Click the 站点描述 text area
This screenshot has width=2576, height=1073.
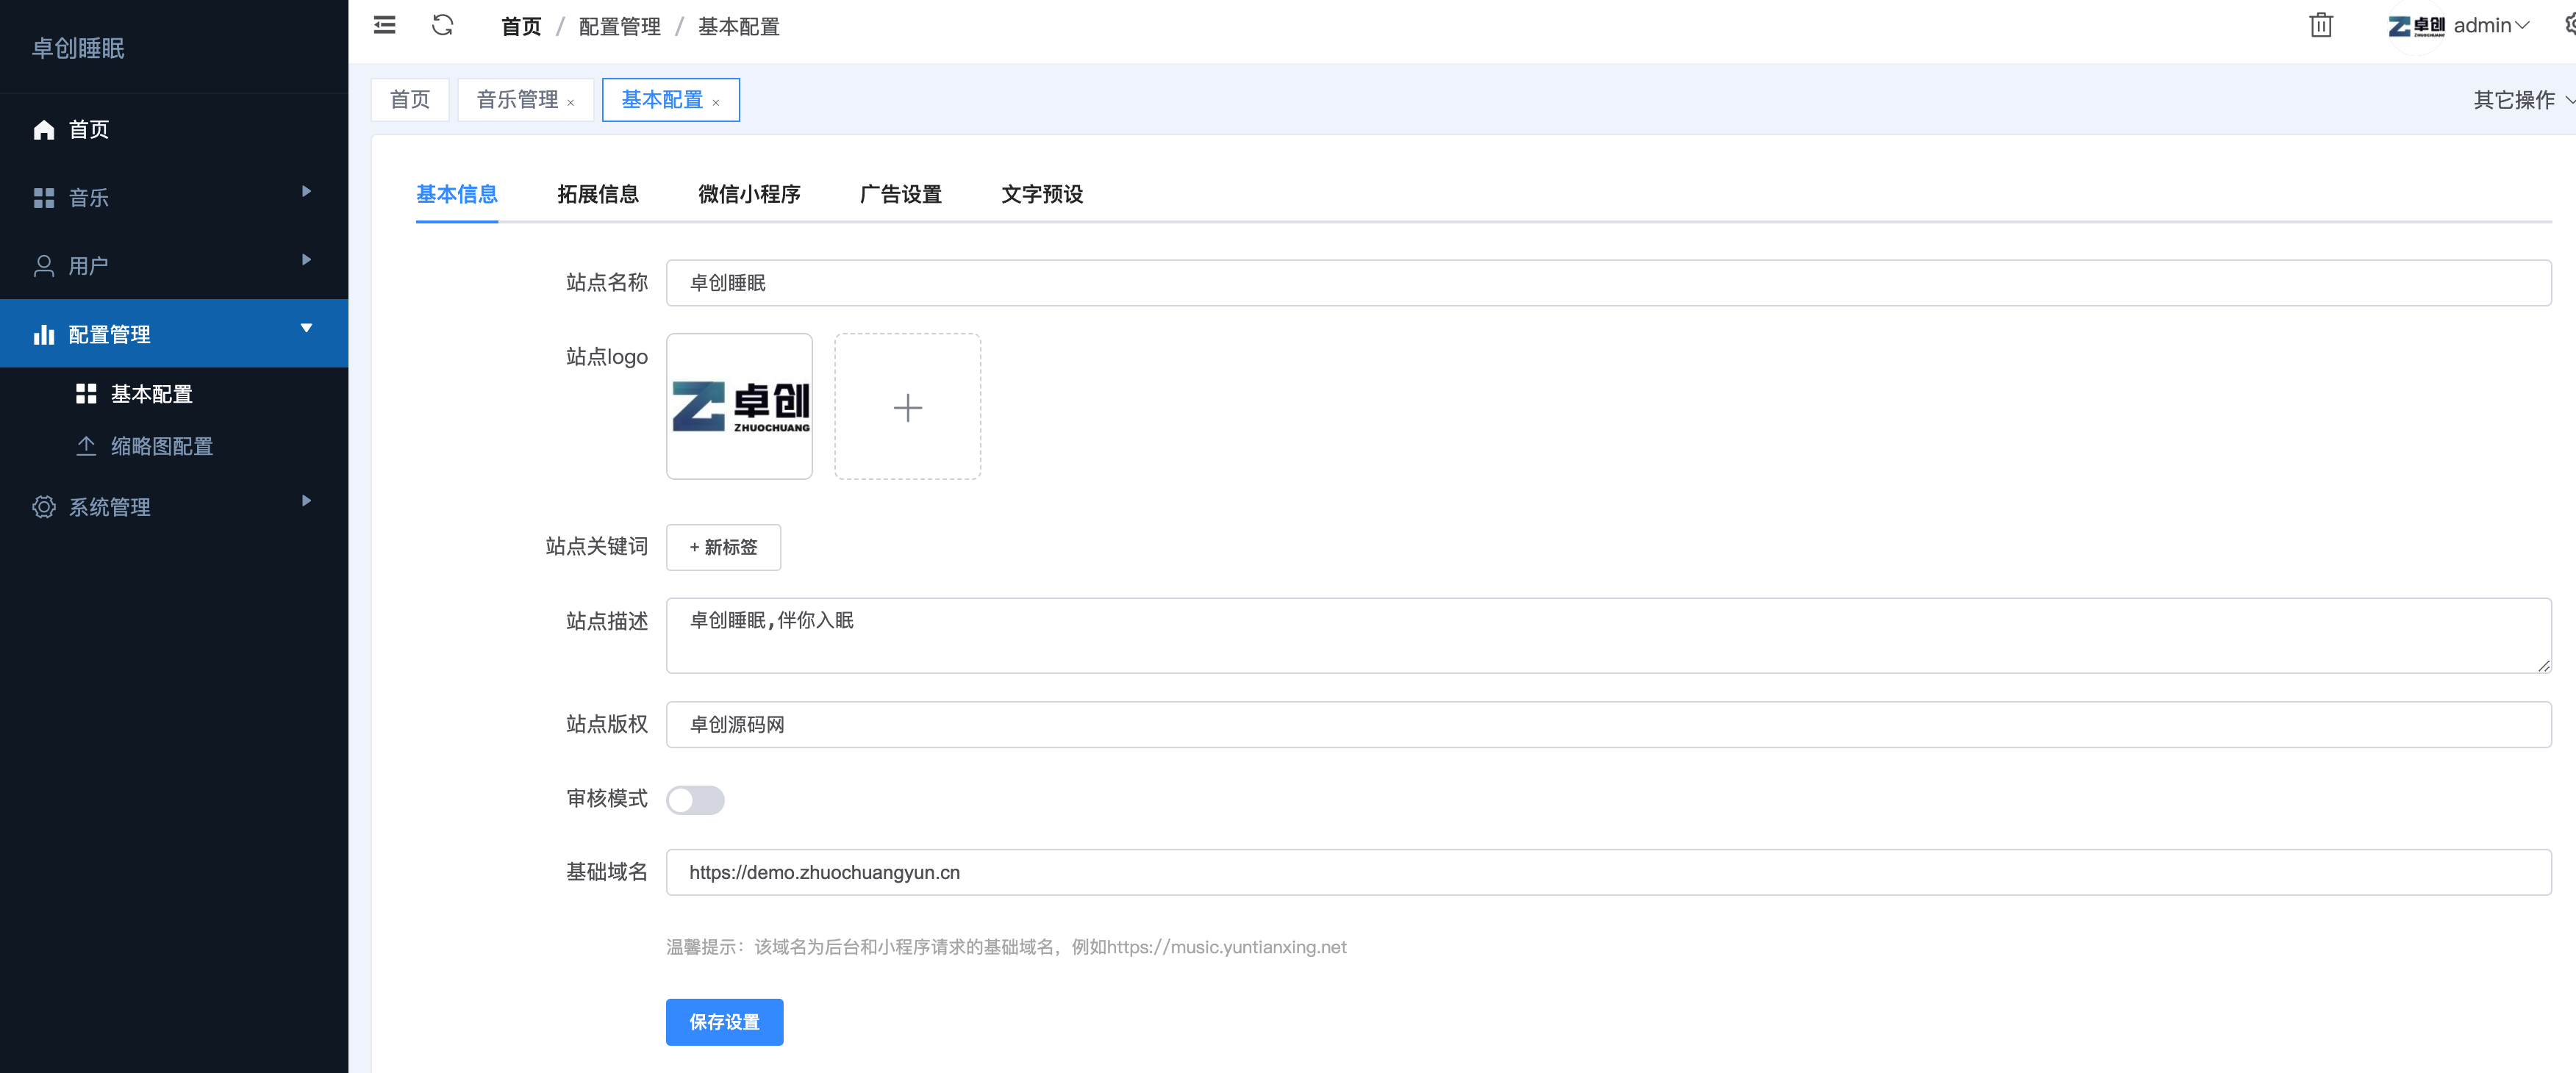1608,636
